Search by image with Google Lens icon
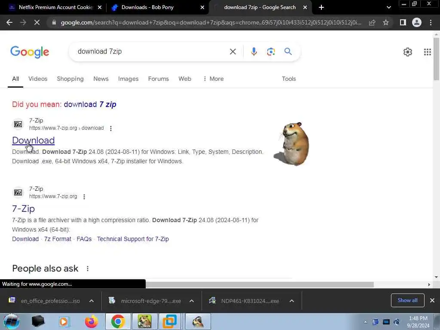The height and width of the screenshot is (330, 440). tap(271, 52)
